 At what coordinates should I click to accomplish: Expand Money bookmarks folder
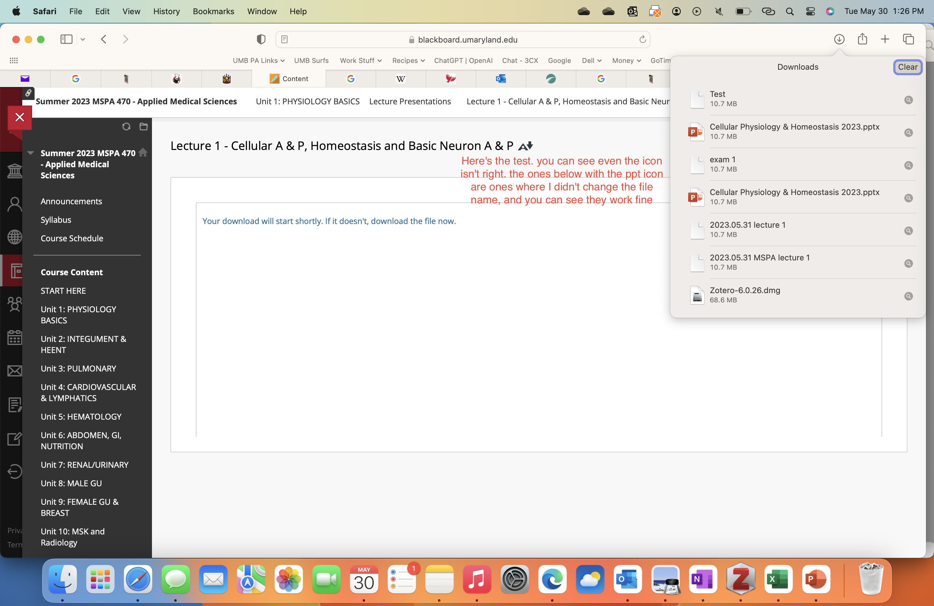pos(626,60)
